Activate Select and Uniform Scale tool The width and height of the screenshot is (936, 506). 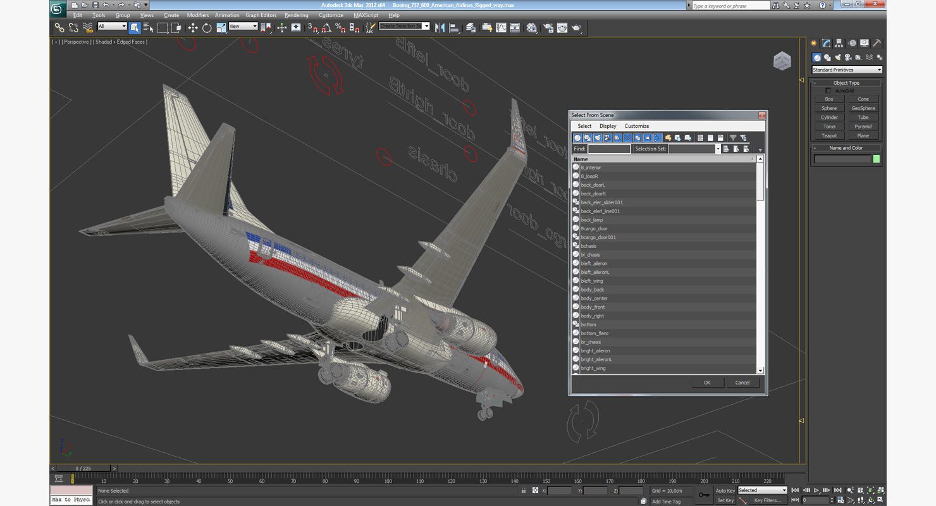coord(221,28)
